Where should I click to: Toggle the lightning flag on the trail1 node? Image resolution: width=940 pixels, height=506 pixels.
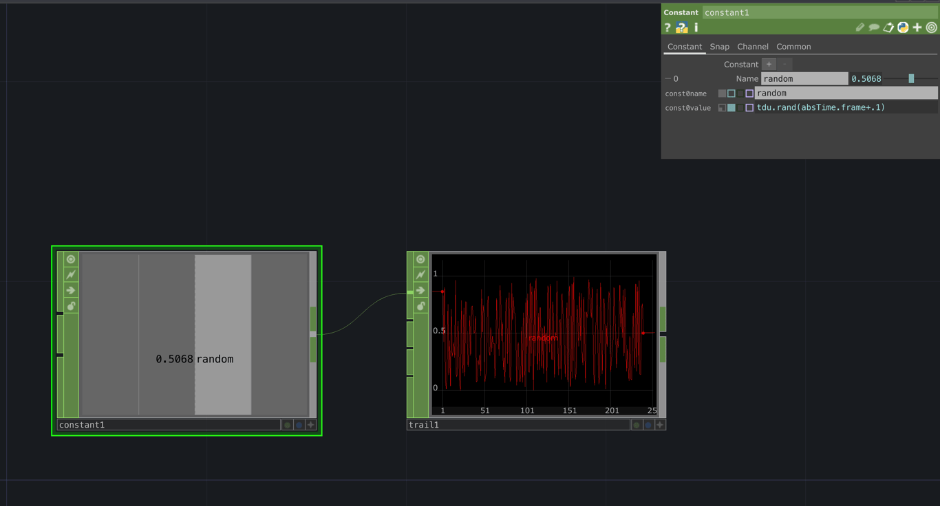(x=420, y=274)
